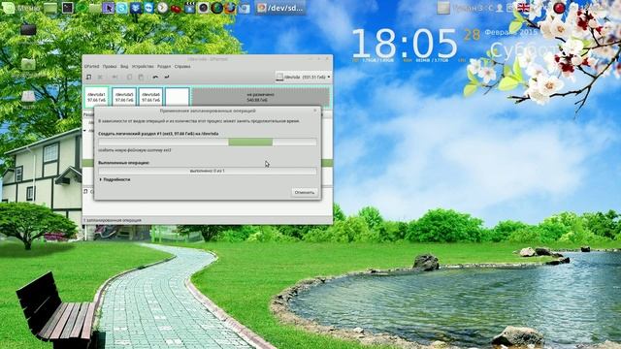Click the red cherries icon in panel
621x349 pixels.
[x=176, y=8]
